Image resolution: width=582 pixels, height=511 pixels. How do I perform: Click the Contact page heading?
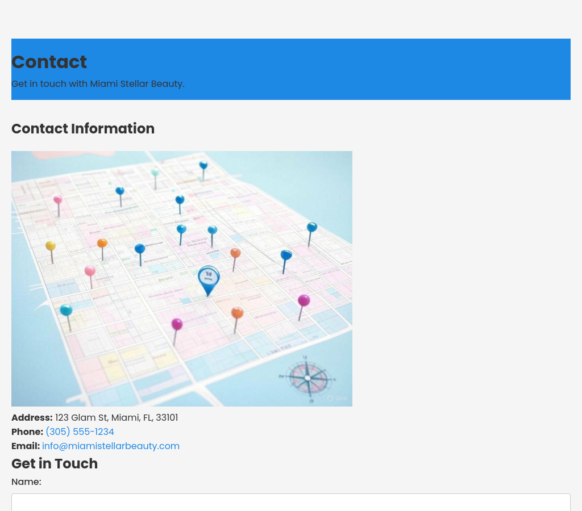pos(49,62)
